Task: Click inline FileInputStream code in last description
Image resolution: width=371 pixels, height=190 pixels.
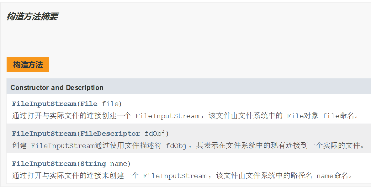Action: 175,176
